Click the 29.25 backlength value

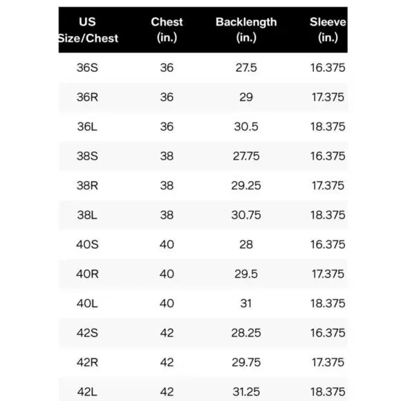[x=246, y=185]
